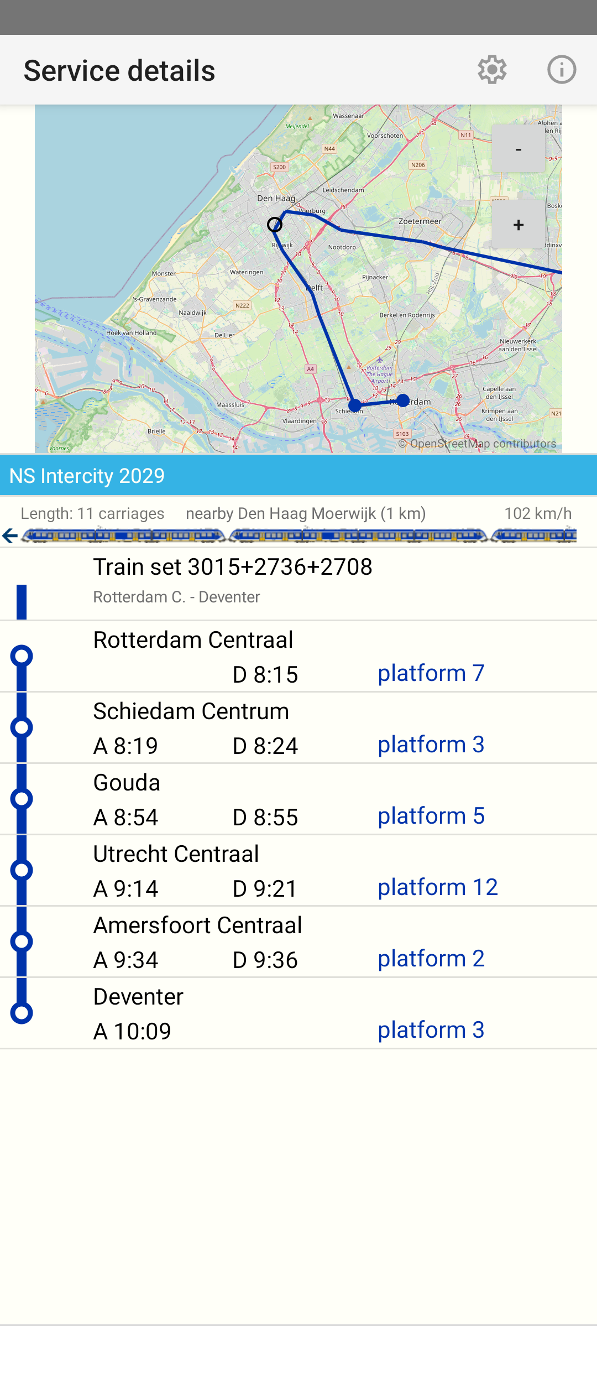
Task: Tap the info icon in header
Action: tap(562, 70)
